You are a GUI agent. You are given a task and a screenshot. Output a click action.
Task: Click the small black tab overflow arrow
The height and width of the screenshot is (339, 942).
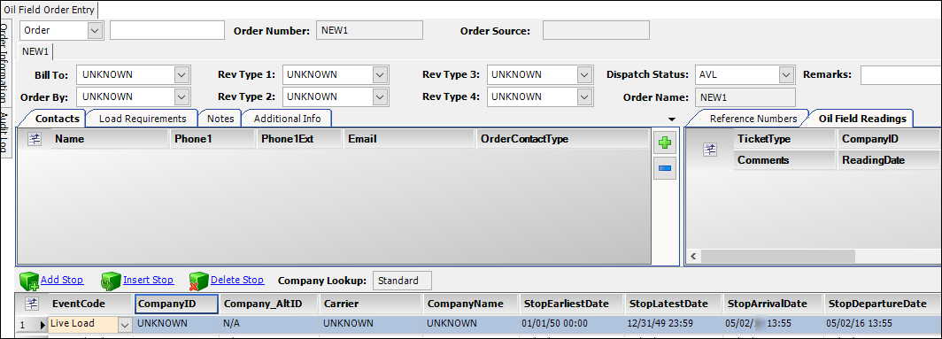pyautogui.click(x=672, y=119)
